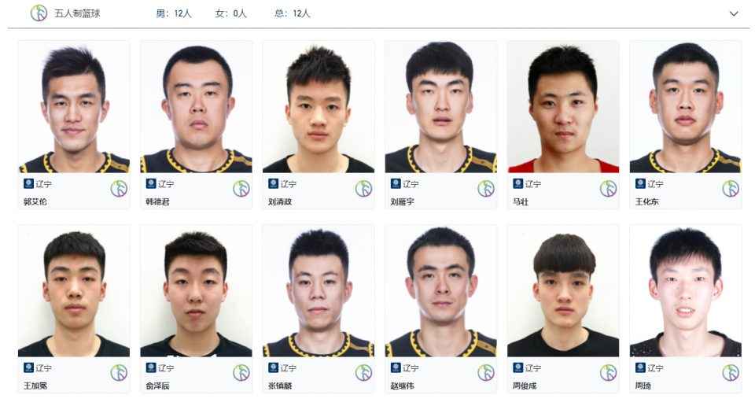Click the 总：12人 total count label
Screen dimensions: 755x406
coord(293,13)
